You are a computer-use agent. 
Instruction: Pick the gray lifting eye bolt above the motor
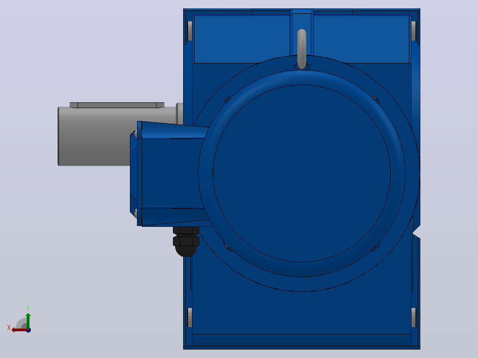click(302, 49)
